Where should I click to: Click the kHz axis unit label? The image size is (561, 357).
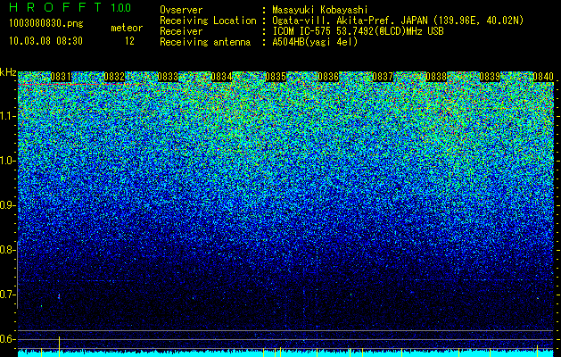pos(8,72)
